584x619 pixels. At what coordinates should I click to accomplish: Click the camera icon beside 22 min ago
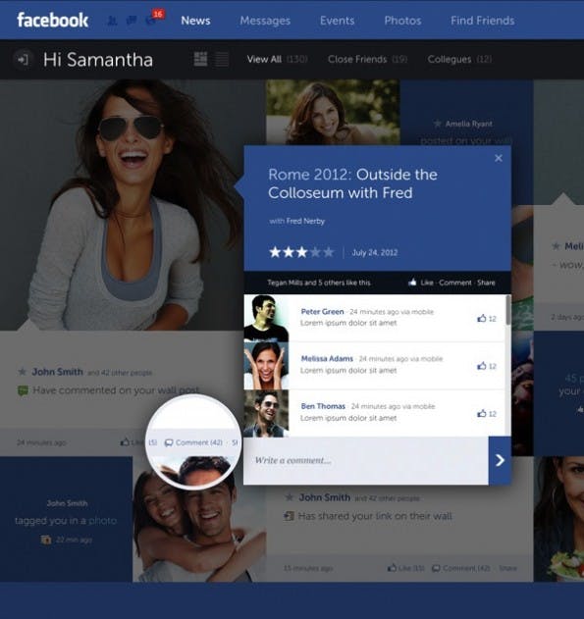46,540
